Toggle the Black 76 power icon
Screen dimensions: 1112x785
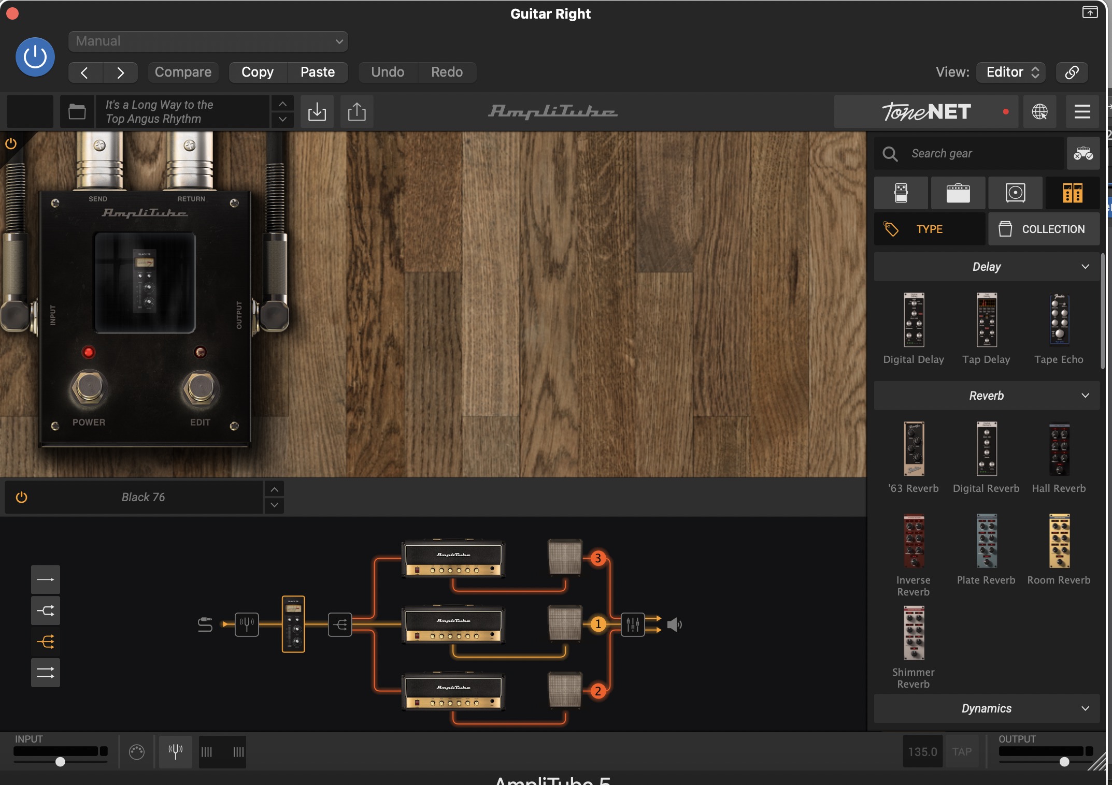21,497
